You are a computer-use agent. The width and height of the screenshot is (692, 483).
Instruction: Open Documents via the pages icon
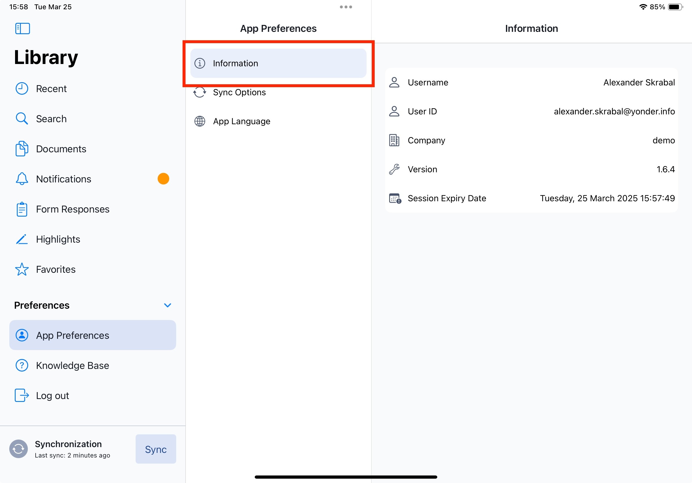click(x=22, y=149)
